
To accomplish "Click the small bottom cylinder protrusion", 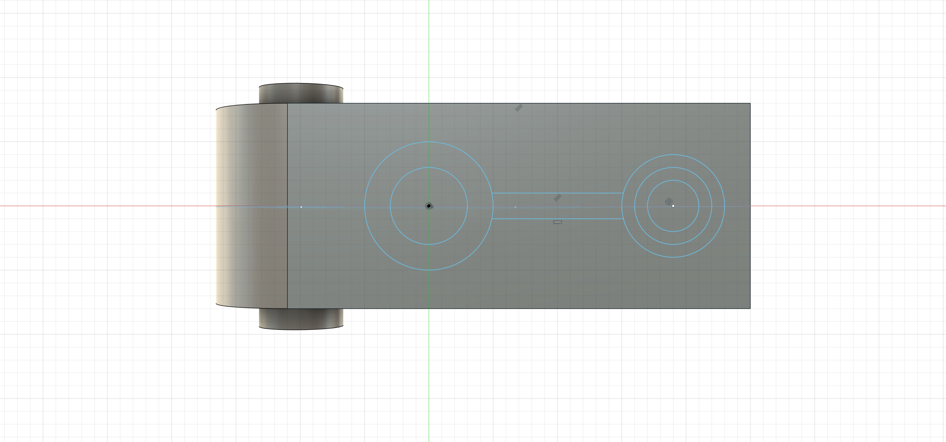I will click(301, 318).
